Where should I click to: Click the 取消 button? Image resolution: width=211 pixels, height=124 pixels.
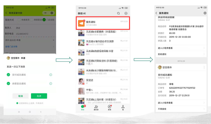click(21, 96)
